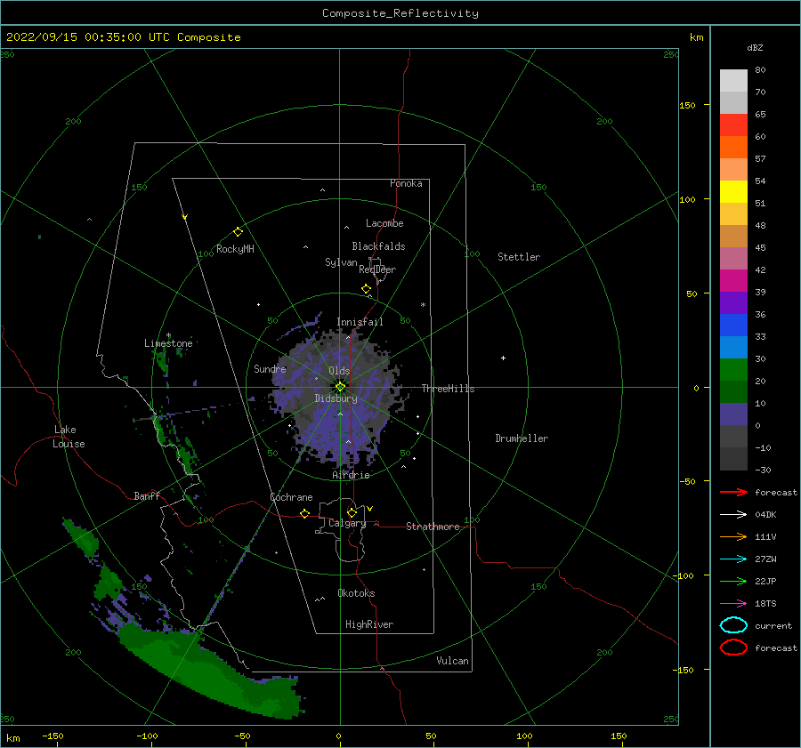Click the 22JP legend label

765,581
